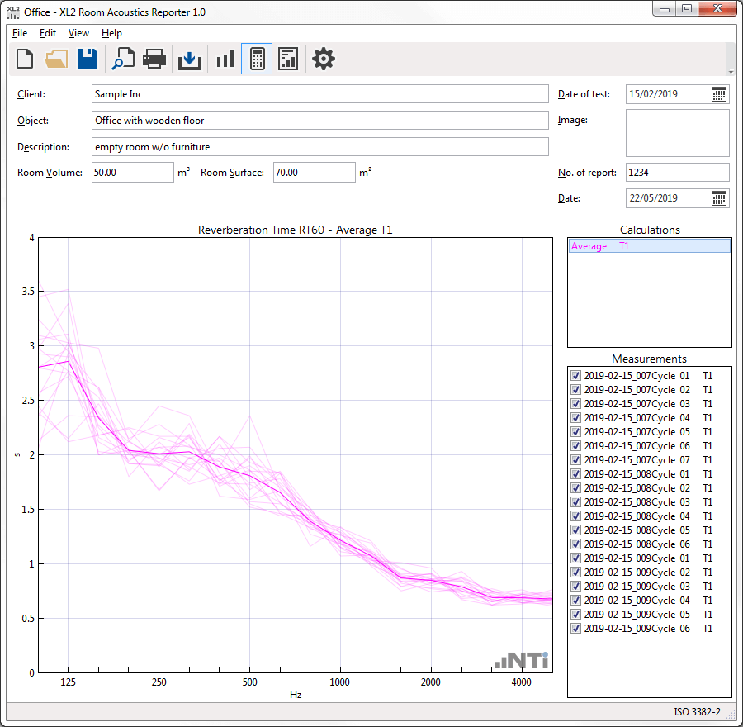Click the Room Volume input field
The width and height of the screenshot is (743, 727).
point(132,173)
